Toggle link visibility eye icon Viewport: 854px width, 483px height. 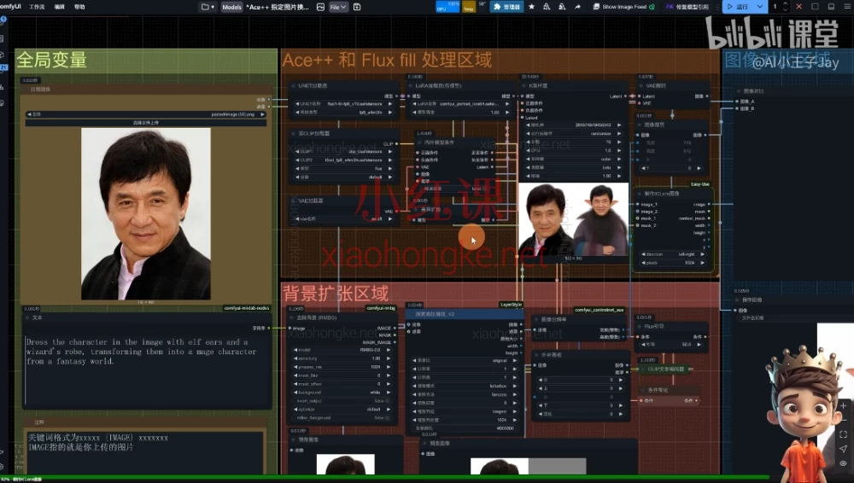click(843, 463)
